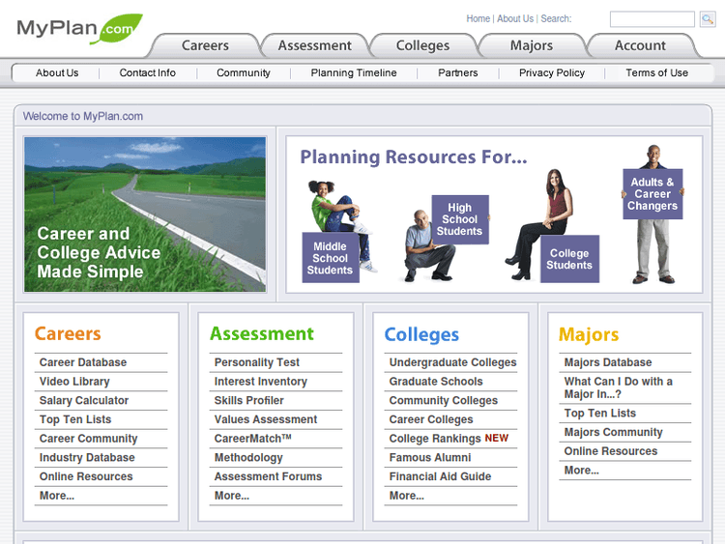Click the search magnifier icon
The height and width of the screenshot is (544, 725).
pos(708,19)
